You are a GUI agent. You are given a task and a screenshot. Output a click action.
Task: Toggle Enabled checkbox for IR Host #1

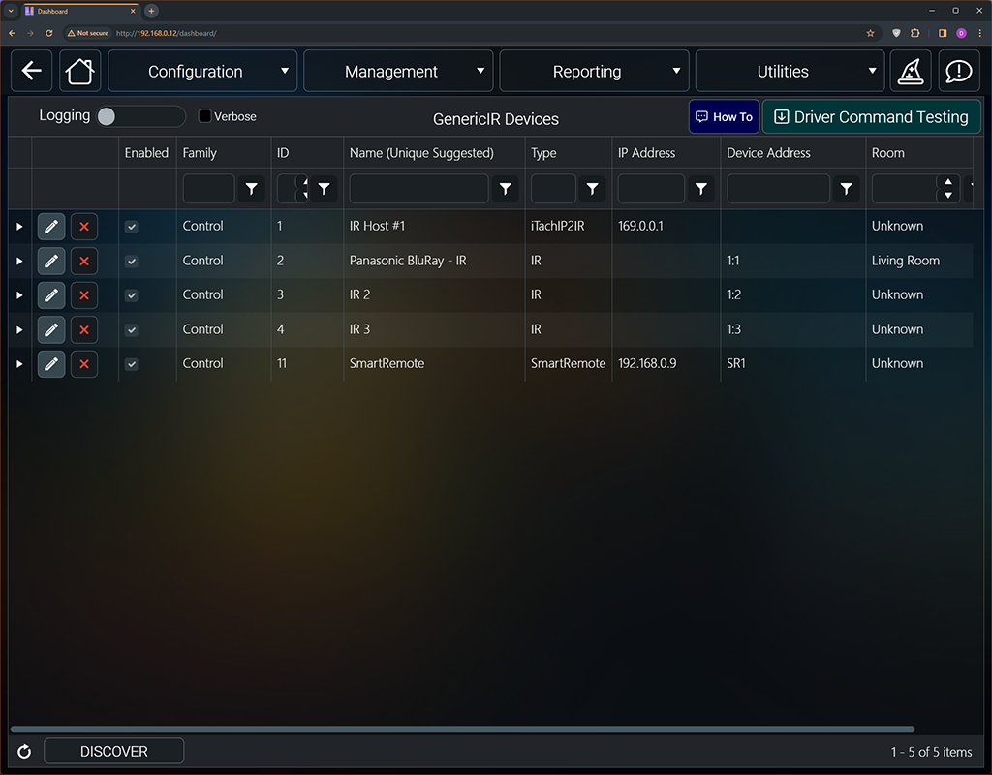tap(132, 227)
